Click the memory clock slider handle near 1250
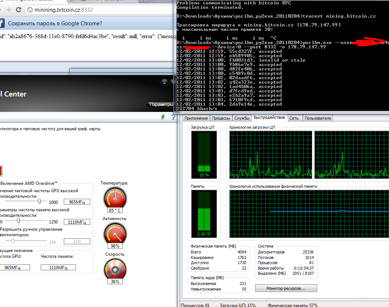Screen dimensions: 389x307 pos(18,221)
